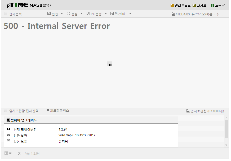Expand the 편집 dropdown arrow

pos(62,14)
